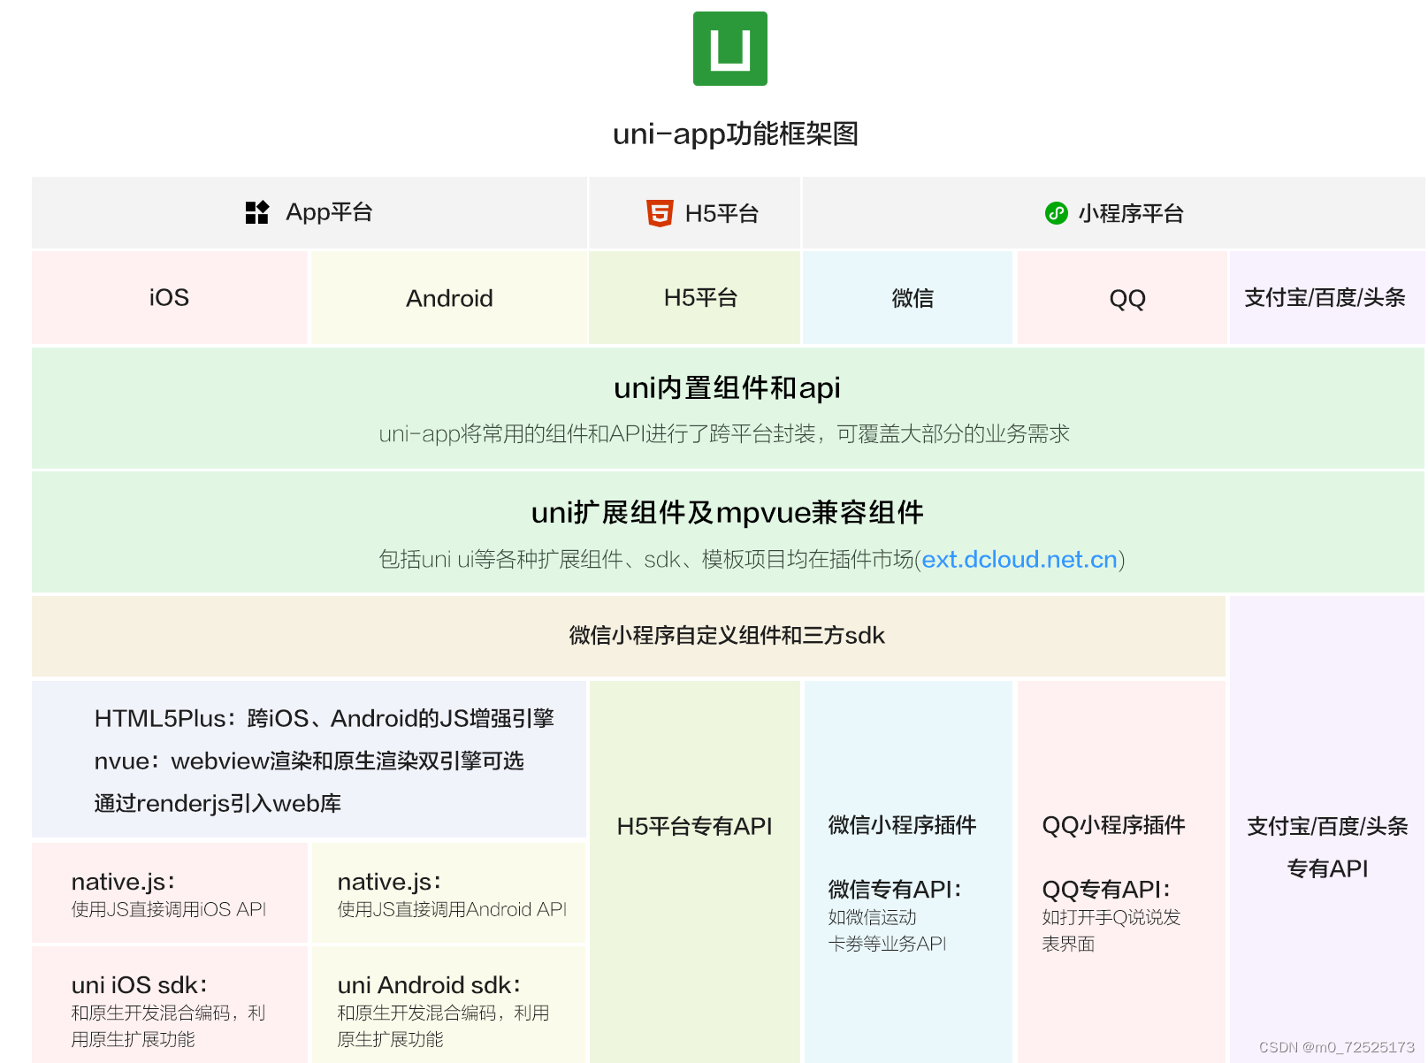The width and height of the screenshot is (1428, 1063).
Task: Click the 'uni扩展组件及mpvue兼容组件' heading
Action: [727, 512]
